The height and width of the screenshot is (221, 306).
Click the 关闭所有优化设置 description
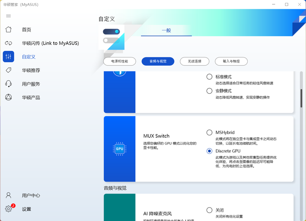[x=229, y=216]
